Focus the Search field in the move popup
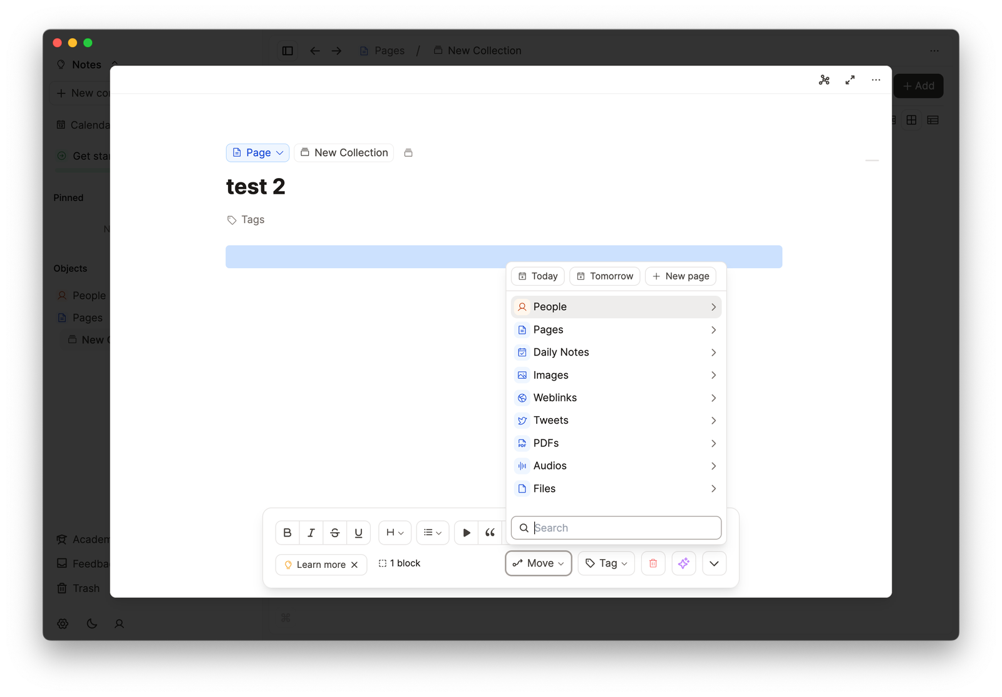The height and width of the screenshot is (697, 1002). tap(616, 528)
